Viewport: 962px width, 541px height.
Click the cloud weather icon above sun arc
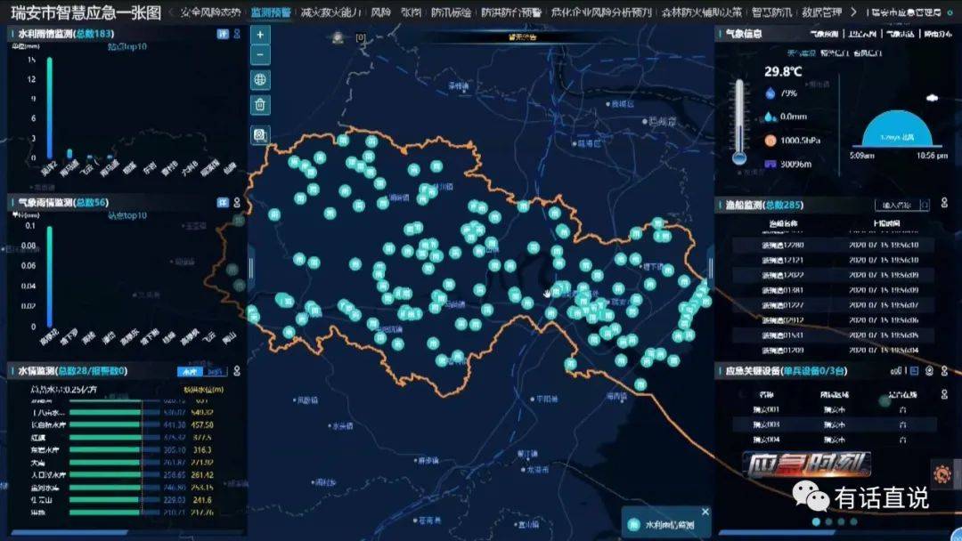pyautogui.click(x=932, y=97)
